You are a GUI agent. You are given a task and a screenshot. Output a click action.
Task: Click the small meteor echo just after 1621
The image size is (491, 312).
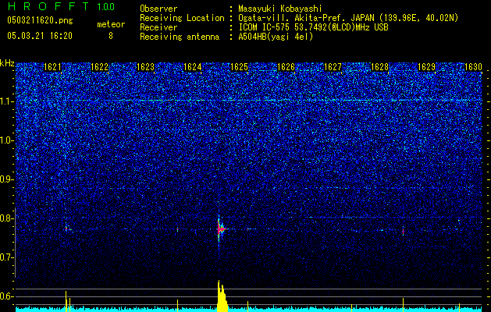[66, 229]
